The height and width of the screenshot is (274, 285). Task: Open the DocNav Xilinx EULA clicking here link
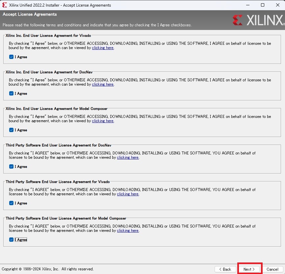[103, 84]
